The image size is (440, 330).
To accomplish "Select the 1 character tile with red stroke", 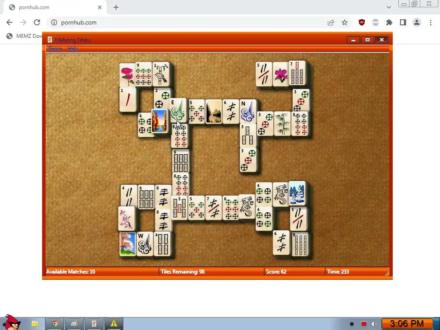I will coord(128,99).
